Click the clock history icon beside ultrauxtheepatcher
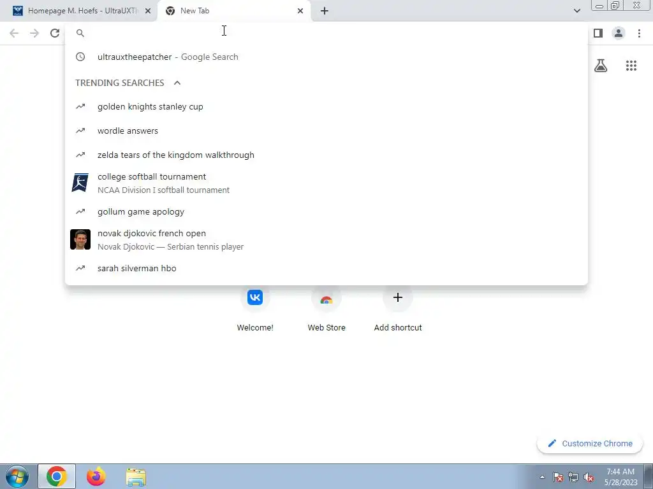 tap(80, 57)
